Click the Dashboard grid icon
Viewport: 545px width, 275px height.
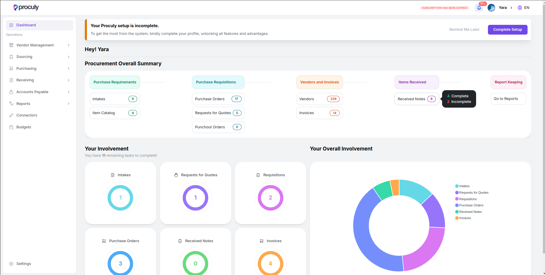pos(11,25)
